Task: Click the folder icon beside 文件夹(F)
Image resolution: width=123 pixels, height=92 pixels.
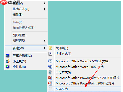Action: pos(50,48)
